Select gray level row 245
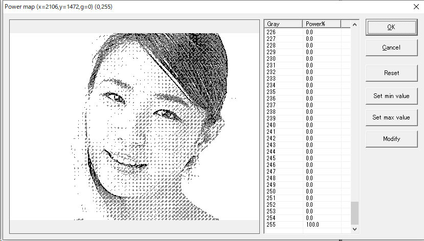 pos(307,158)
